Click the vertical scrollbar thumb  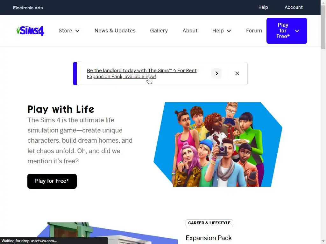click(x=323, y=27)
